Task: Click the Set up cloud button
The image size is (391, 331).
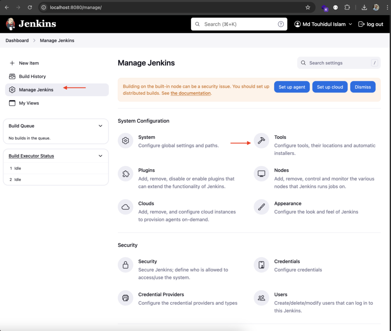Action: coord(330,87)
